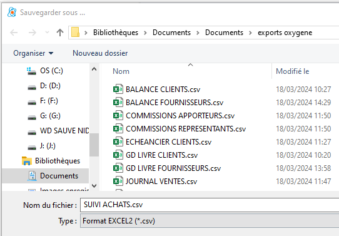Select D: (D:) drive in sidebar
339x236 pixels.
pos(50,86)
